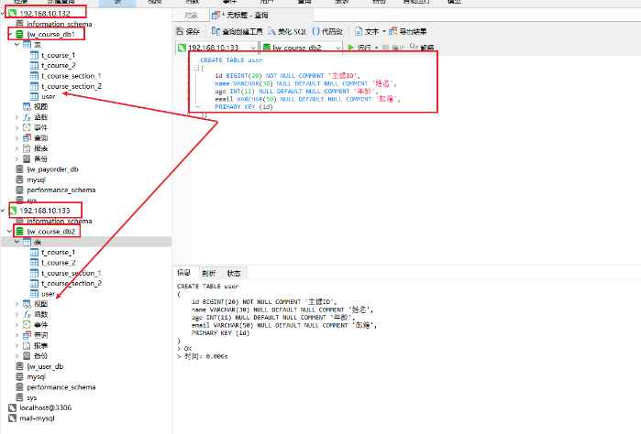The width and height of the screenshot is (641, 434).
Task: Click the code fold marker beside CREATE TABLE
Action: (196, 68)
